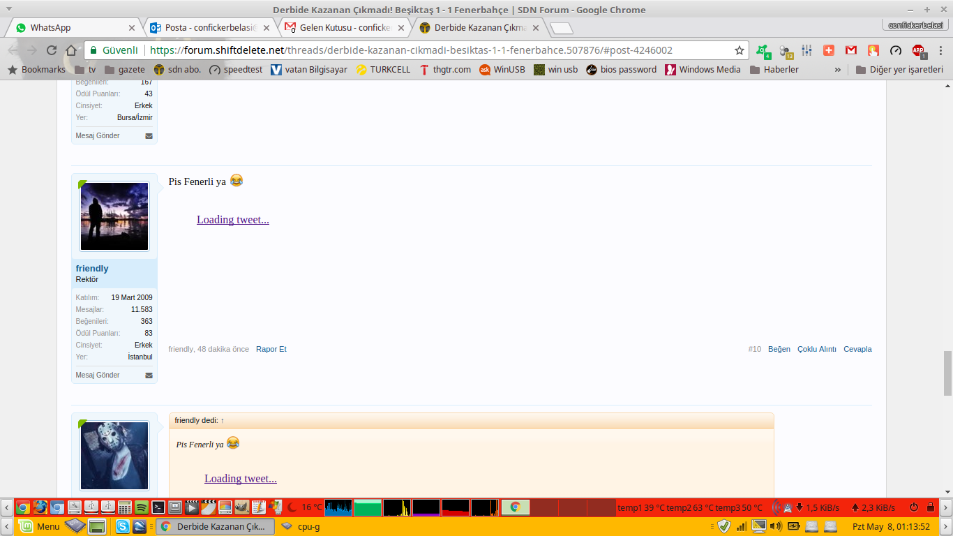Open the Avast extension with badge 4

click(x=764, y=51)
